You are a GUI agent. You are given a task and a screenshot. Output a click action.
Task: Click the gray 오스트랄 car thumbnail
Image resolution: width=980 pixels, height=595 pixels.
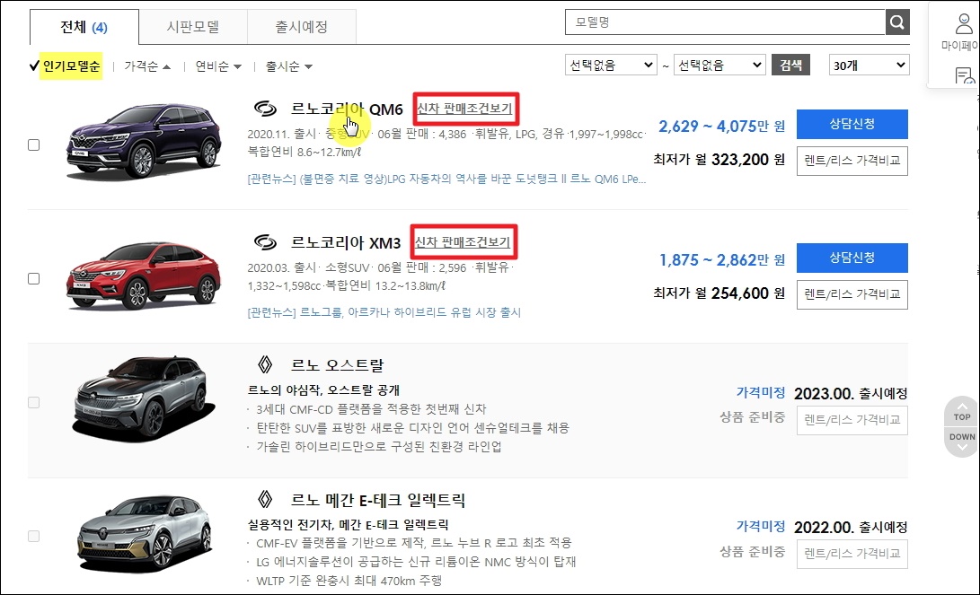point(144,398)
